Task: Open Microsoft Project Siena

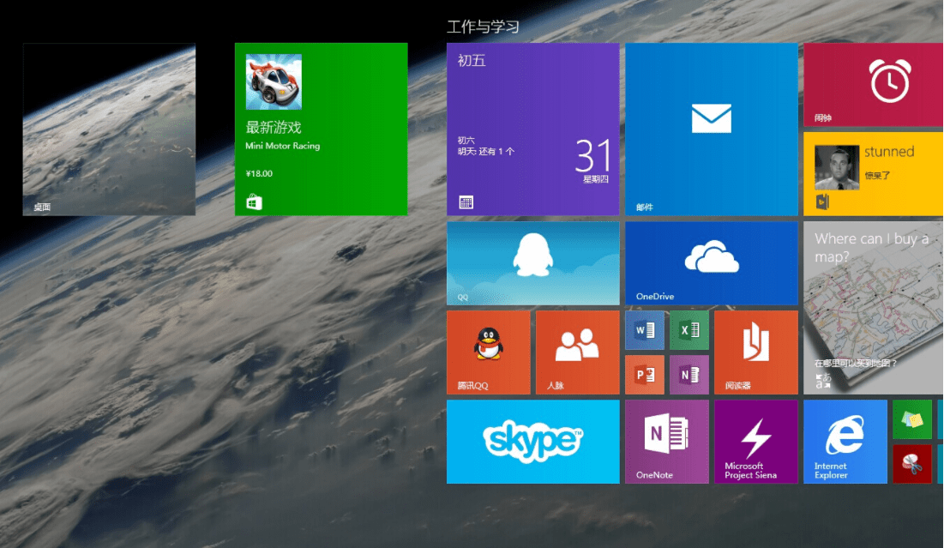Action: point(755,442)
